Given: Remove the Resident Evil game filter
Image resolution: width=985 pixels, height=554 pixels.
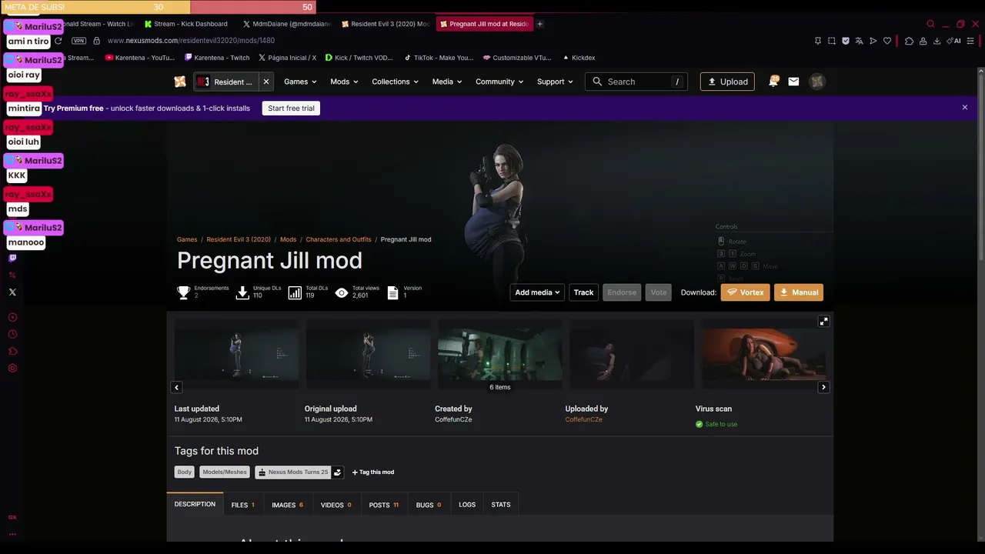Looking at the screenshot, I should coord(266,82).
